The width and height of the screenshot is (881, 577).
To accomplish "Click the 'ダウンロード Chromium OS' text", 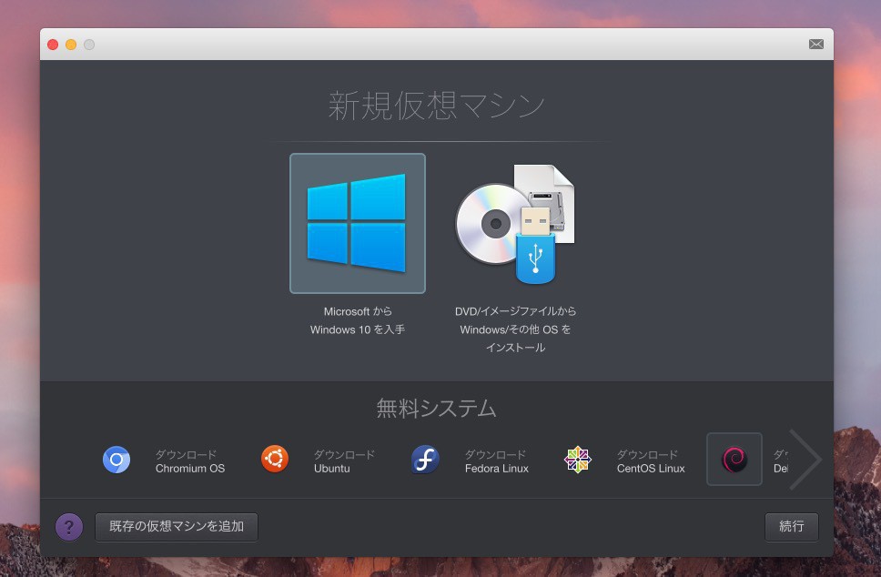I will tap(190, 461).
